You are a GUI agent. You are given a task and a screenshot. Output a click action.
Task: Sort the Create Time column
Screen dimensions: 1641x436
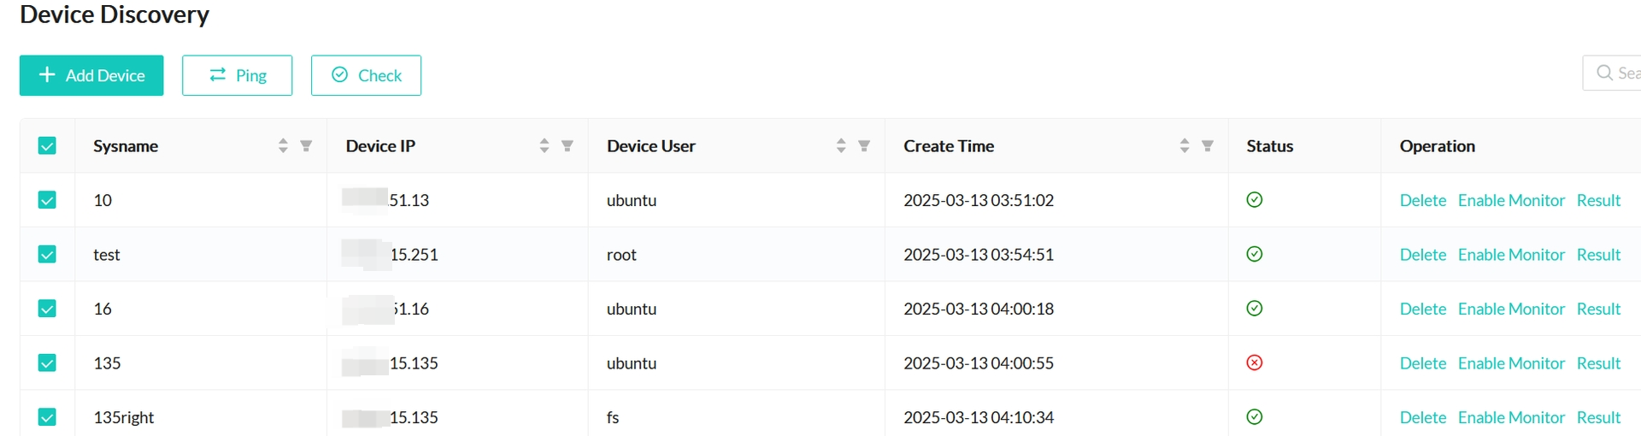click(1185, 146)
